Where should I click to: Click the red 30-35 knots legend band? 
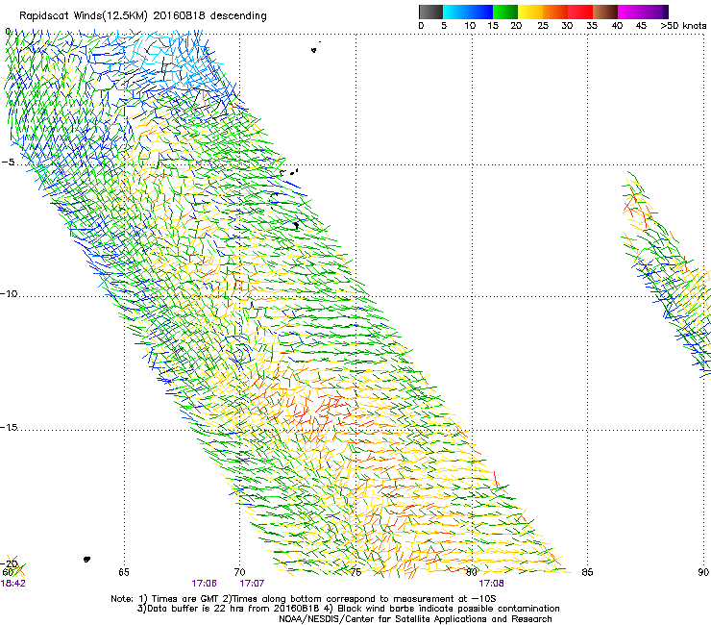pyautogui.click(x=580, y=12)
